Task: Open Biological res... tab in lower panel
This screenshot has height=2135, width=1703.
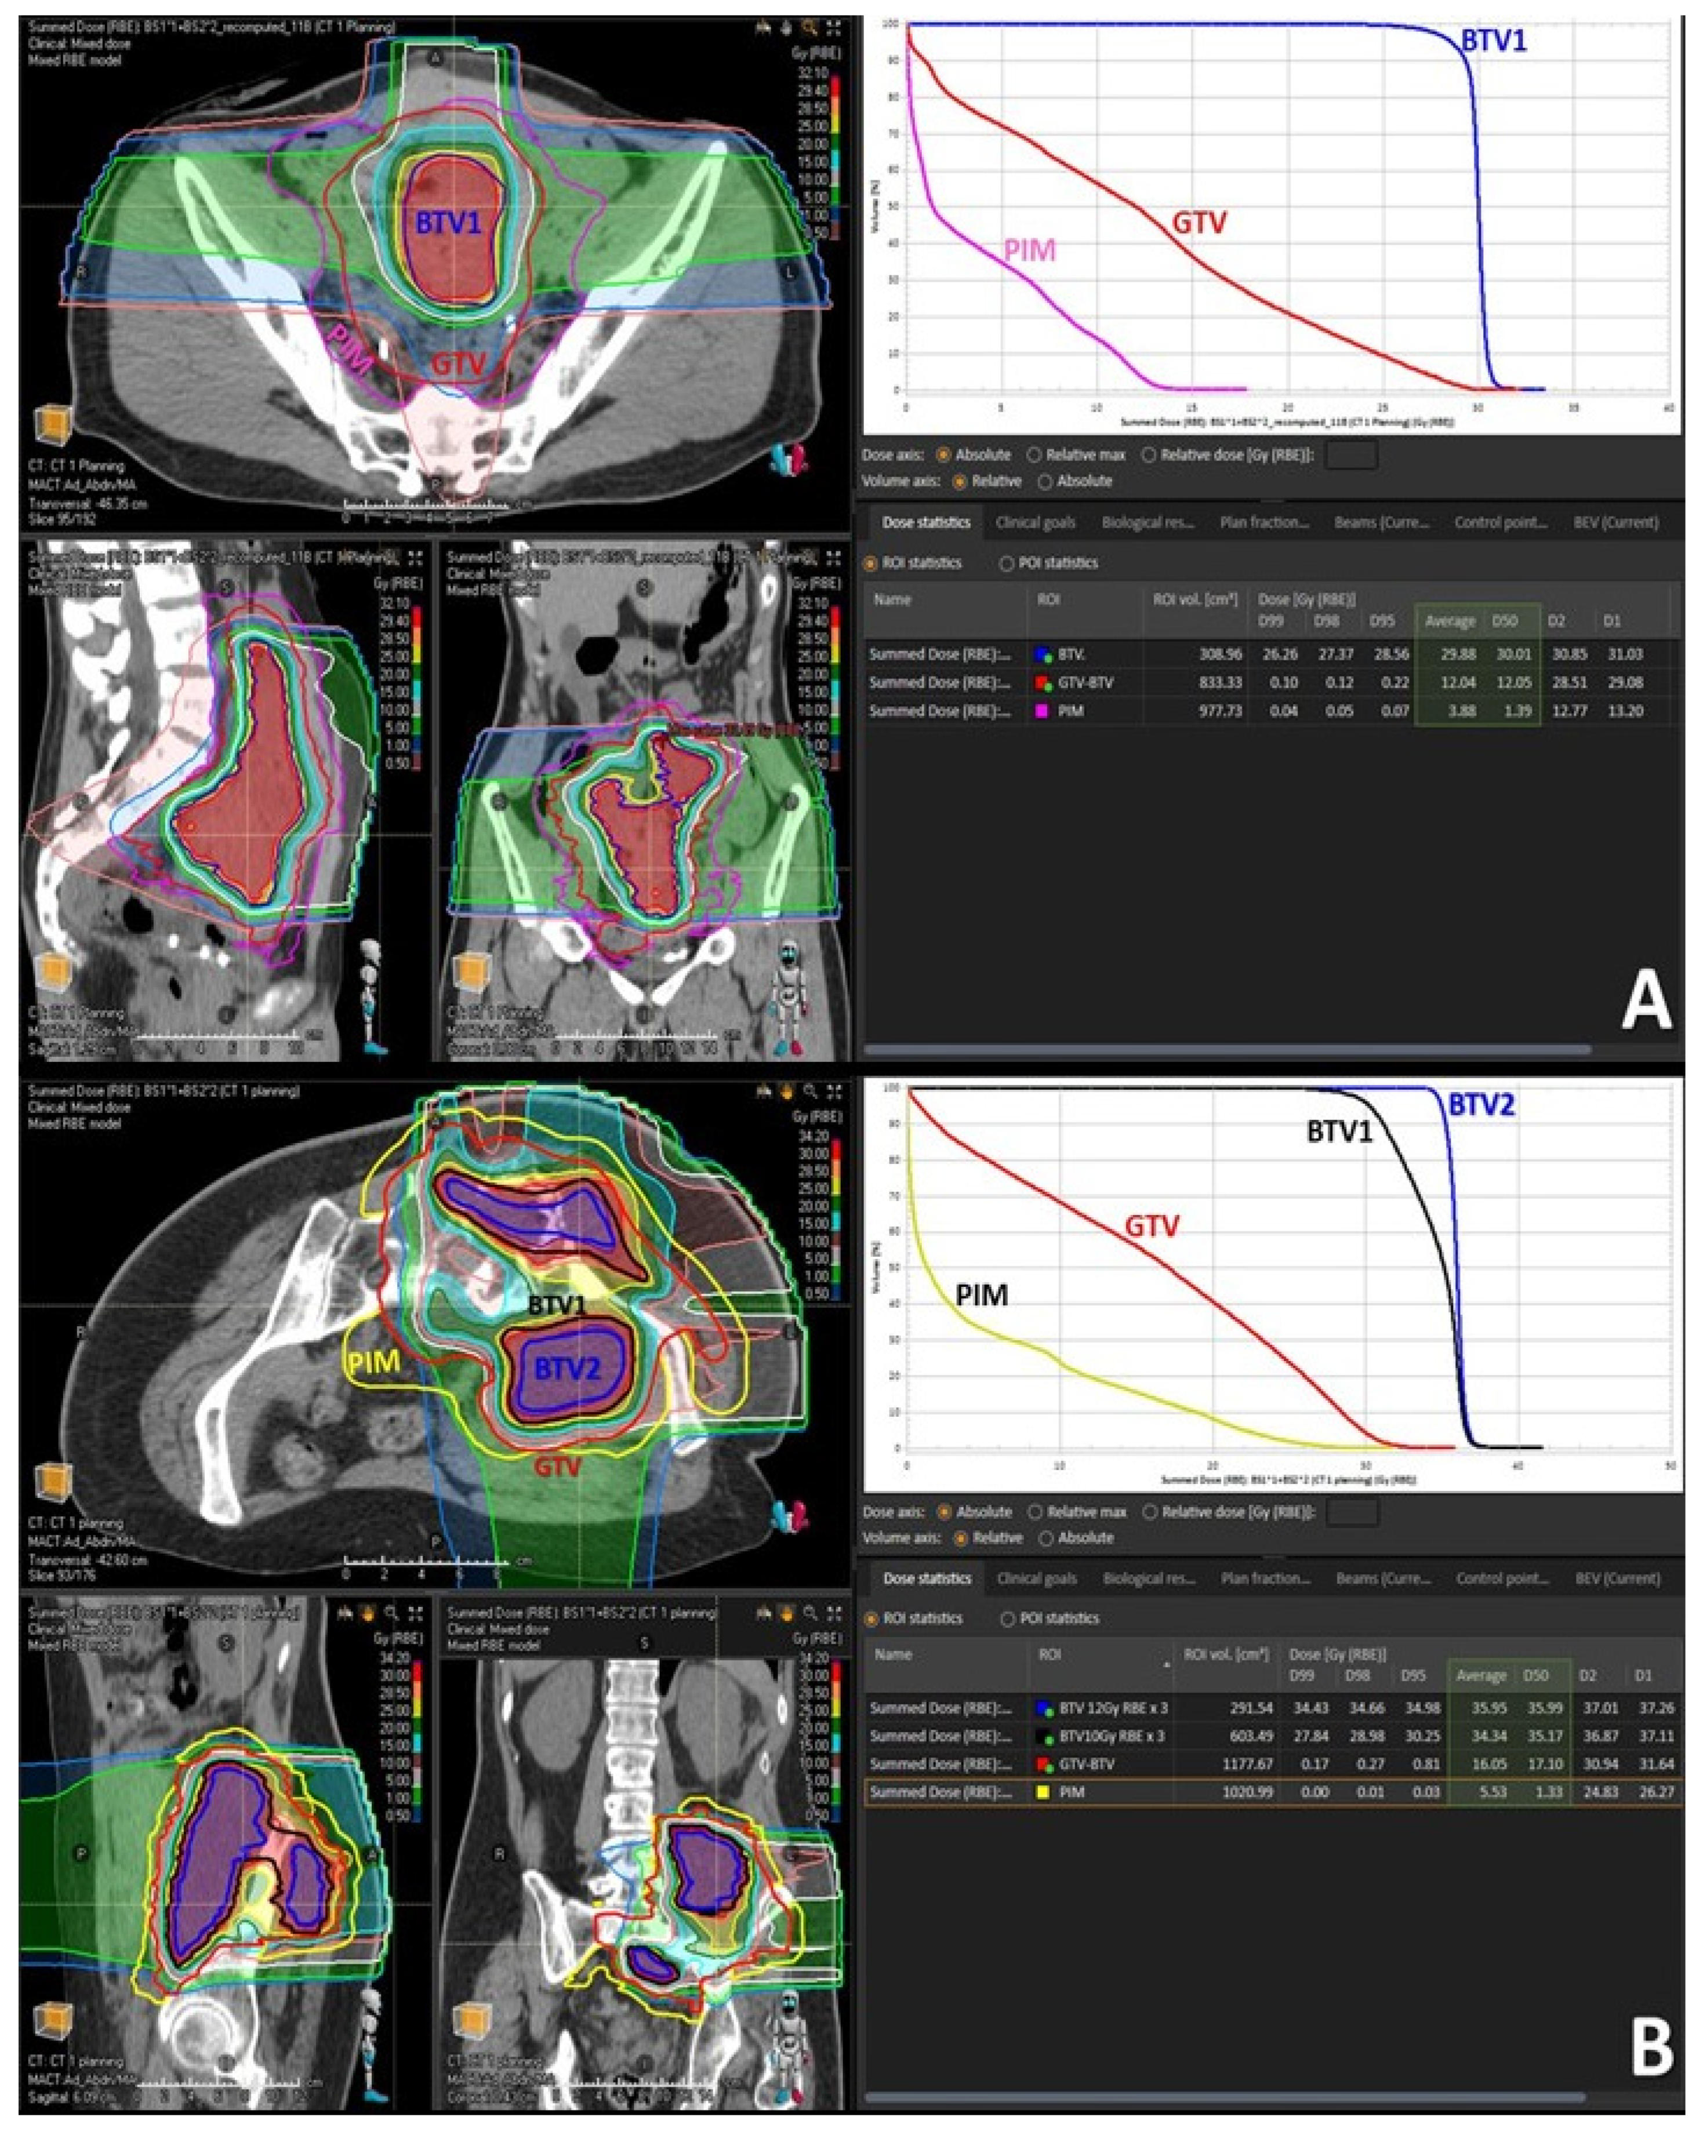Action: pos(1148,1578)
